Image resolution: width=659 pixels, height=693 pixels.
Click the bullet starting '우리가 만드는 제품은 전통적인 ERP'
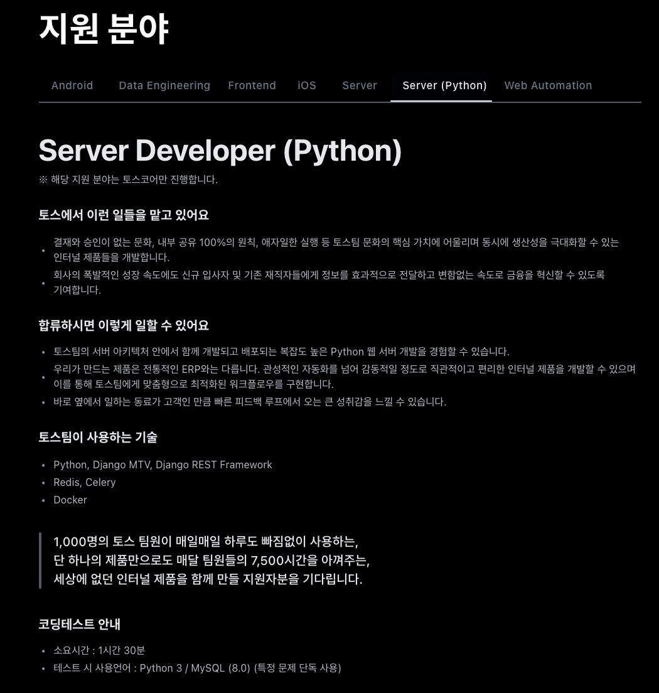point(345,377)
